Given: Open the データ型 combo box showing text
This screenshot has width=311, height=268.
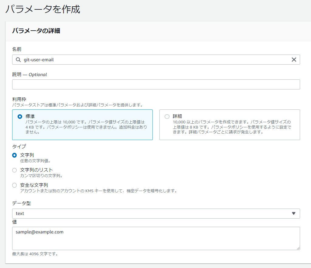Looking at the screenshot, I should [156, 213].
